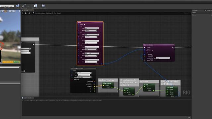Open Name dropdown for Items index 2
The image size is (212, 119).
(x=91, y=43)
